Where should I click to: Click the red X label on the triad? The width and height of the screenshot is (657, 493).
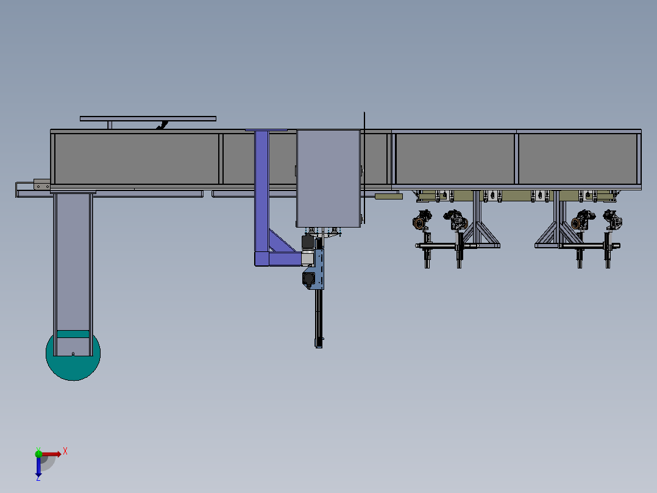click(65, 452)
